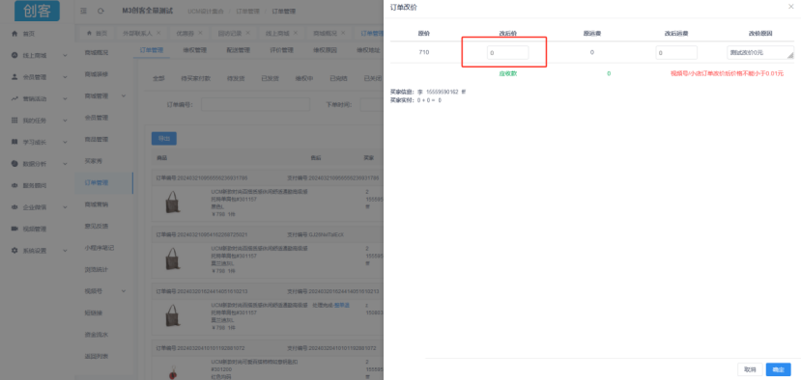Open the 配送管理 sub-tab
Viewport: 801px width, 380px height.
[238, 50]
